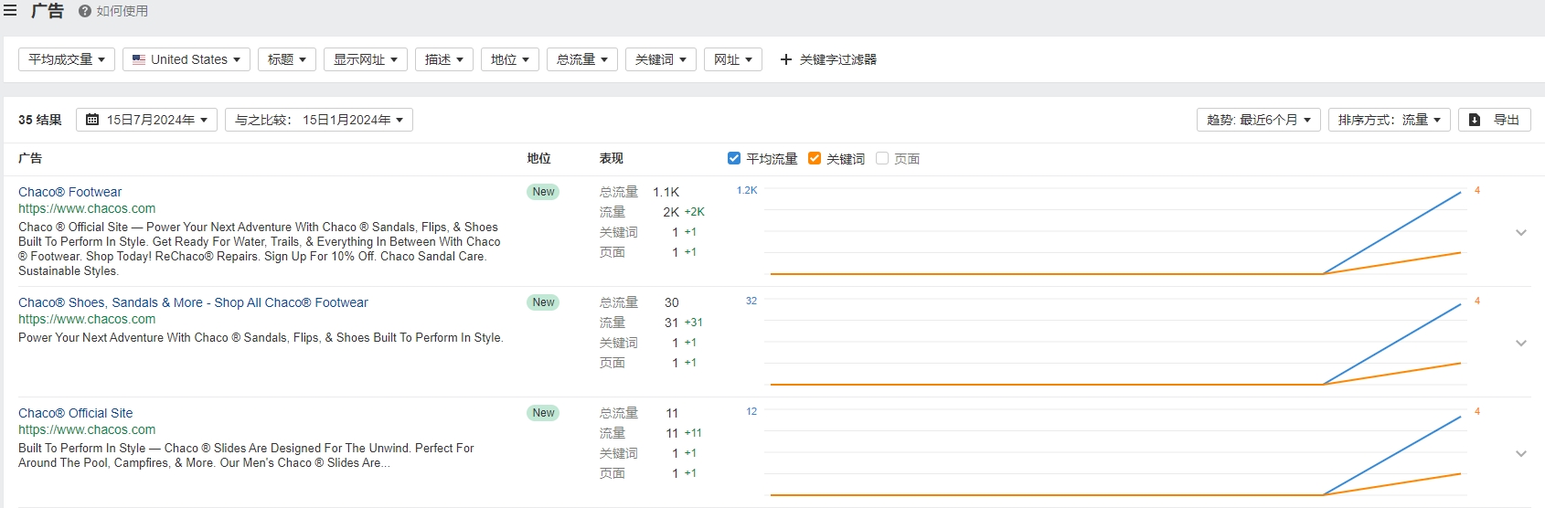
Task: Open the 关键词 filter dropdown
Action: [x=661, y=59]
